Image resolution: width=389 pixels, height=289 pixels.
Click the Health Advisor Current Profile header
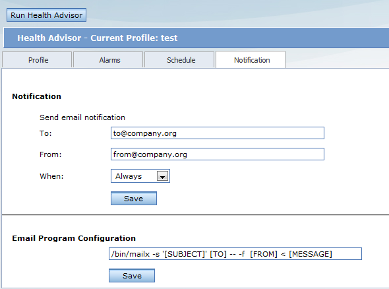pos(98,38)
